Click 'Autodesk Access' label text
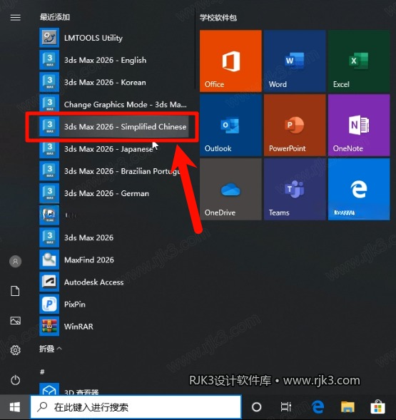Viewport: 396px width, 420px height. [x=94, y=282]
